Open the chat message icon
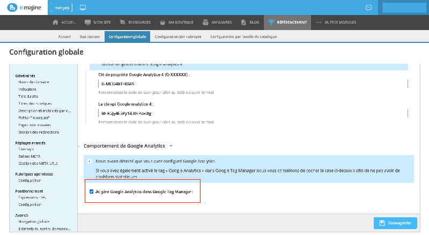This screenshot has width=429, height=235. pyautogui.click(x=369, y=8)
